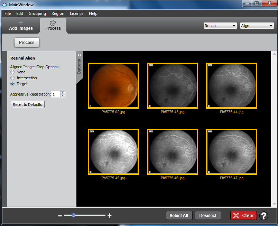The width and height of the screenshot is (278, 226).
Task: Click the Ph5775.47.jpg filename label
Action: (232, 178)
